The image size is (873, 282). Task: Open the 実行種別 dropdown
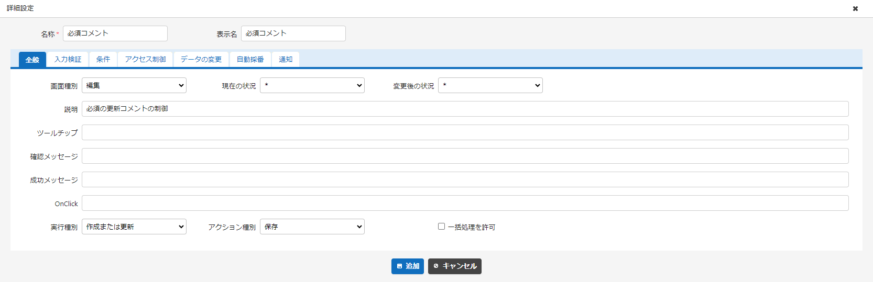coord(134,227)
